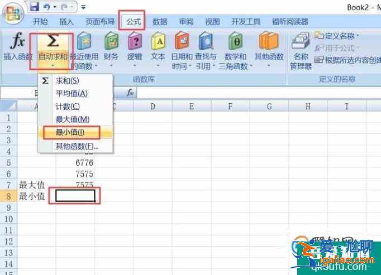Select row 1 header
This screenshot has width=381, height=275.
[x=9, y=118]
